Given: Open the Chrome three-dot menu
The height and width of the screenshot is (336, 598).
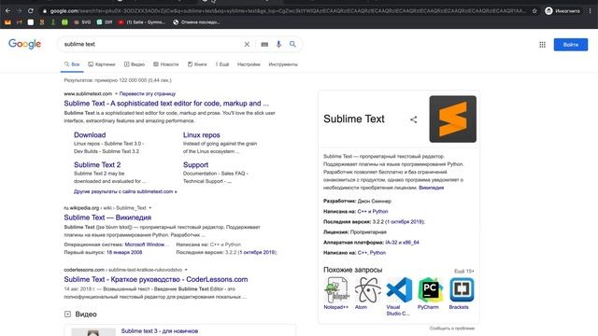Looking at the screenshot, I should (x=590, y=11).
